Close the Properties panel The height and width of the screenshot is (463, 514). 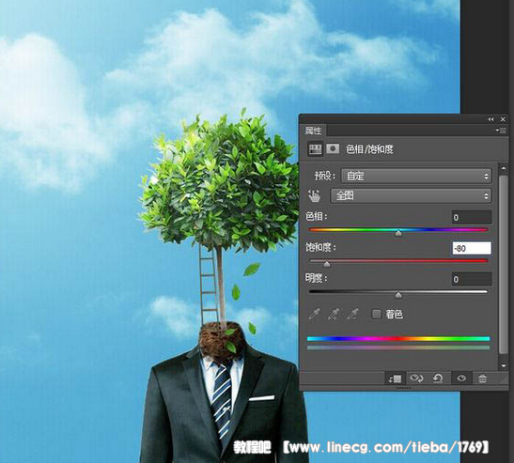503,119
